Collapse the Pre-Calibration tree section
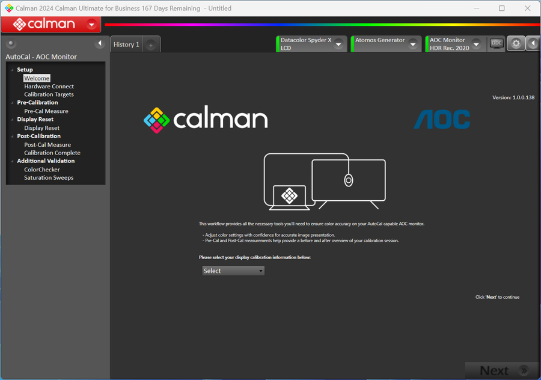The height and width of the screenshot is (380, 541). point(13,102)
